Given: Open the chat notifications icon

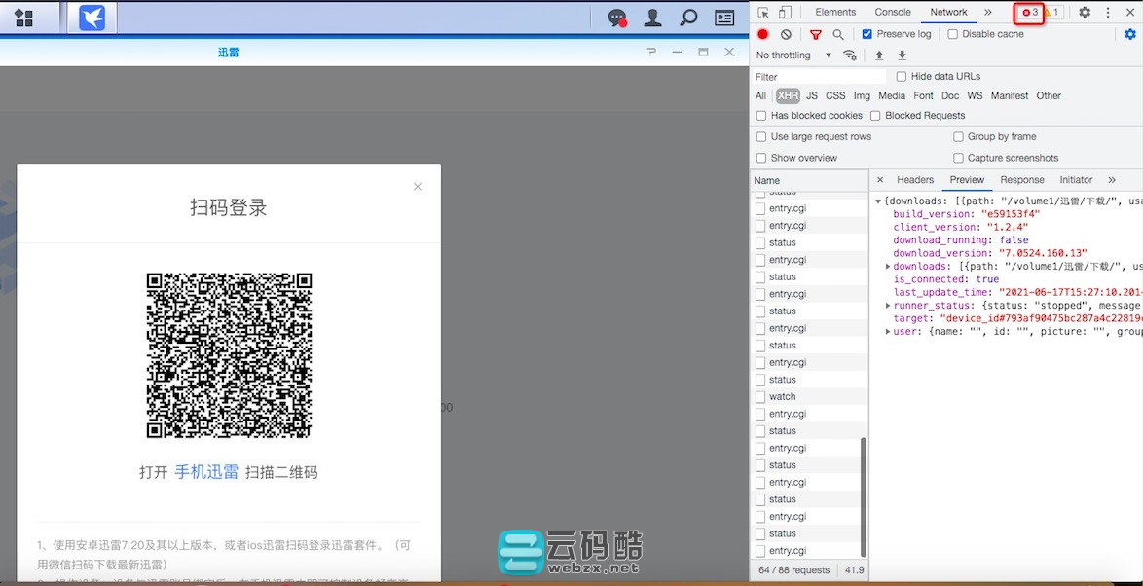Looking at the screenshot, I should coord(616,18).
